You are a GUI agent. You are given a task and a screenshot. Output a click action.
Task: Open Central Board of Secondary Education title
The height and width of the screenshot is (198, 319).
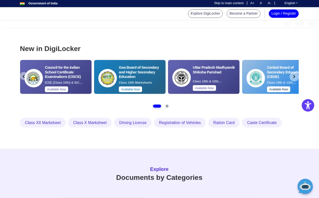pos(283,72)
